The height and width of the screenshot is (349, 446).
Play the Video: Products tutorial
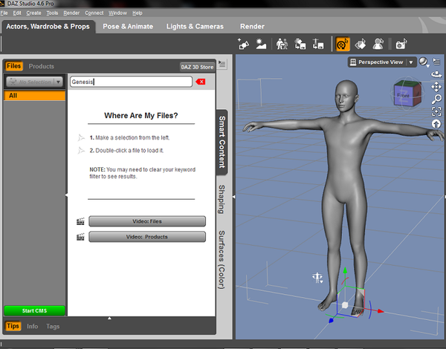(147, 237)
